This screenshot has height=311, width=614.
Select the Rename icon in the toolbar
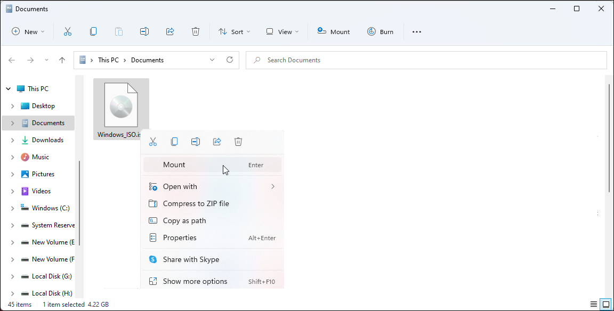(x=144, y=31)
